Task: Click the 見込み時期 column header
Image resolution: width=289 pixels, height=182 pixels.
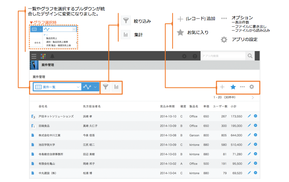Action: (x=167, y=106)
